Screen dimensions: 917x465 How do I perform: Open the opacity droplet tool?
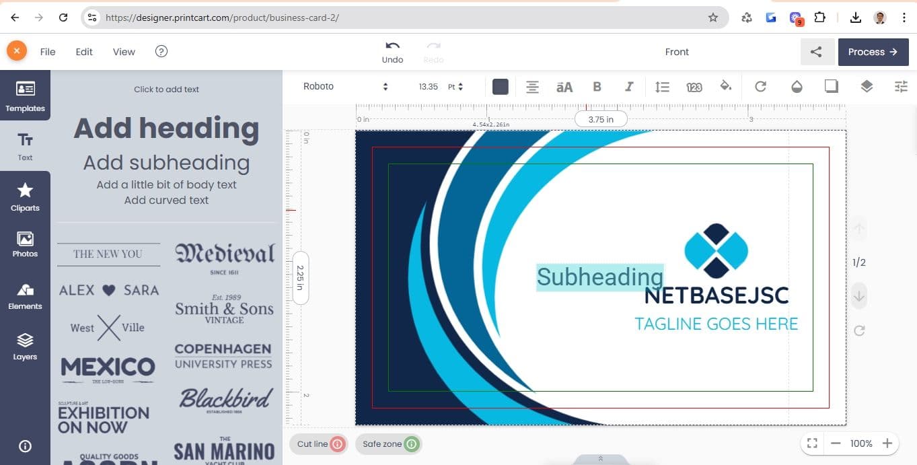click(x=797, y=86)
